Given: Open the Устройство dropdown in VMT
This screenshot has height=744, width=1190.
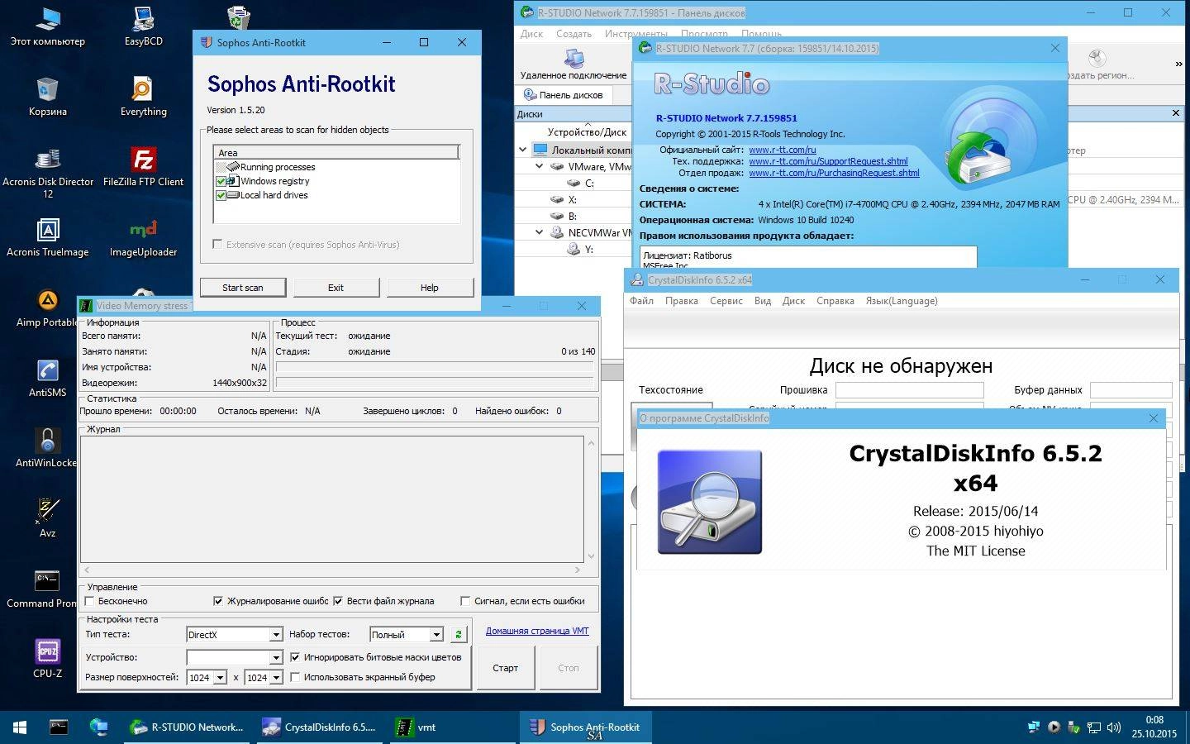Looking at the screenshot, I should coord(276,658).
